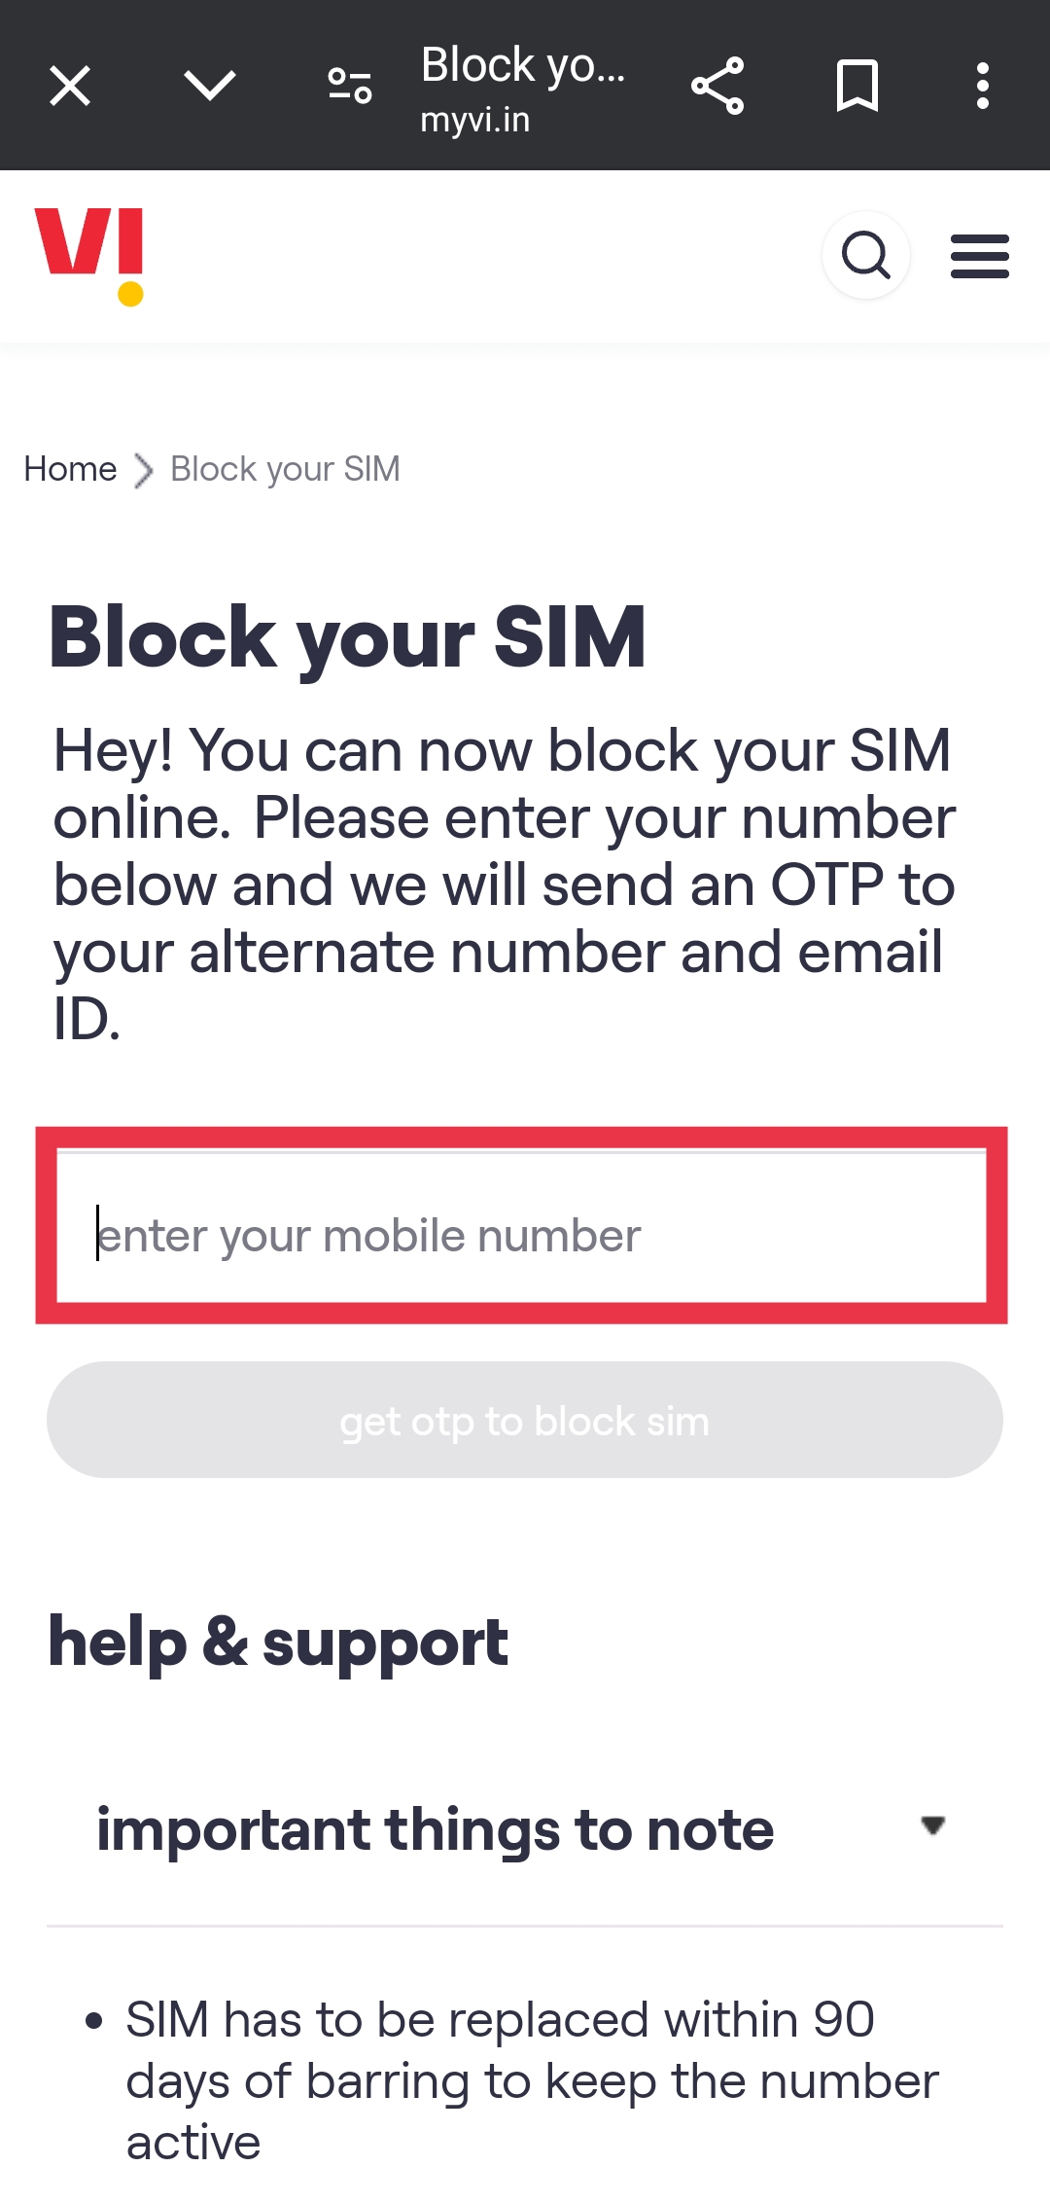Tap important things to note heading
Image resolution: width=1050 pixels, height=2203 pixels.
[436, 1830]
